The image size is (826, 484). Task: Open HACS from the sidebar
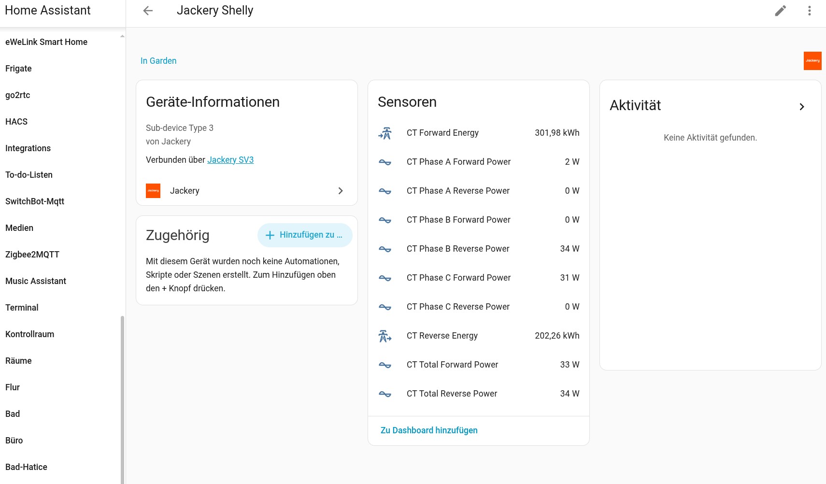(x=16, y=122)
